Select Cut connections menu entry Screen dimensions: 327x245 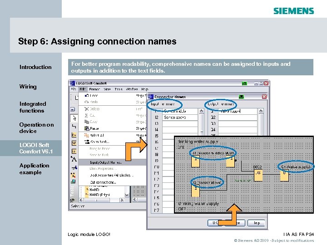[113, 182]
